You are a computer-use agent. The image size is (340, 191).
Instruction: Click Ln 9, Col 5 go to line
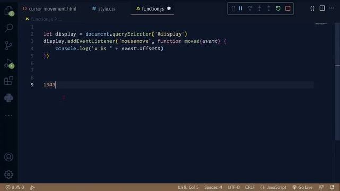pyautogui.click(x=188, y=187)
